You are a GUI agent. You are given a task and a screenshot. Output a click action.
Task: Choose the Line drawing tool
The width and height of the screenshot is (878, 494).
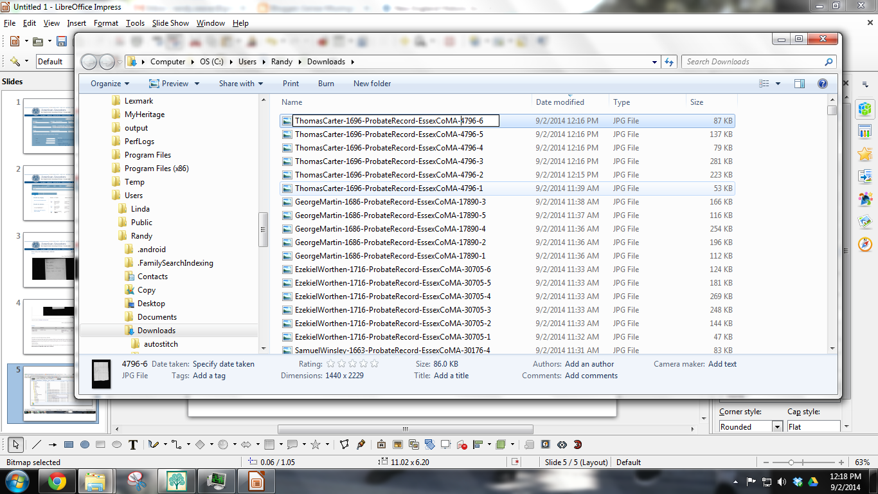click(x=37, y=444)
